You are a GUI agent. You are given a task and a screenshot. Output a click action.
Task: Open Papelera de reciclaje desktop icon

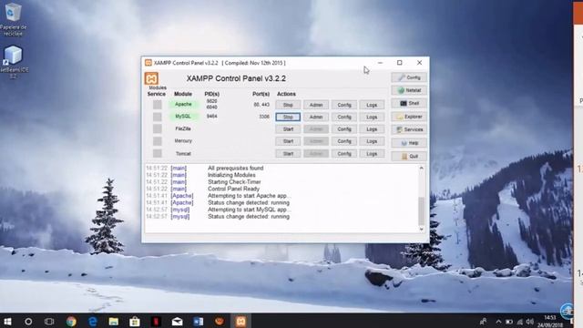[13, 20]
